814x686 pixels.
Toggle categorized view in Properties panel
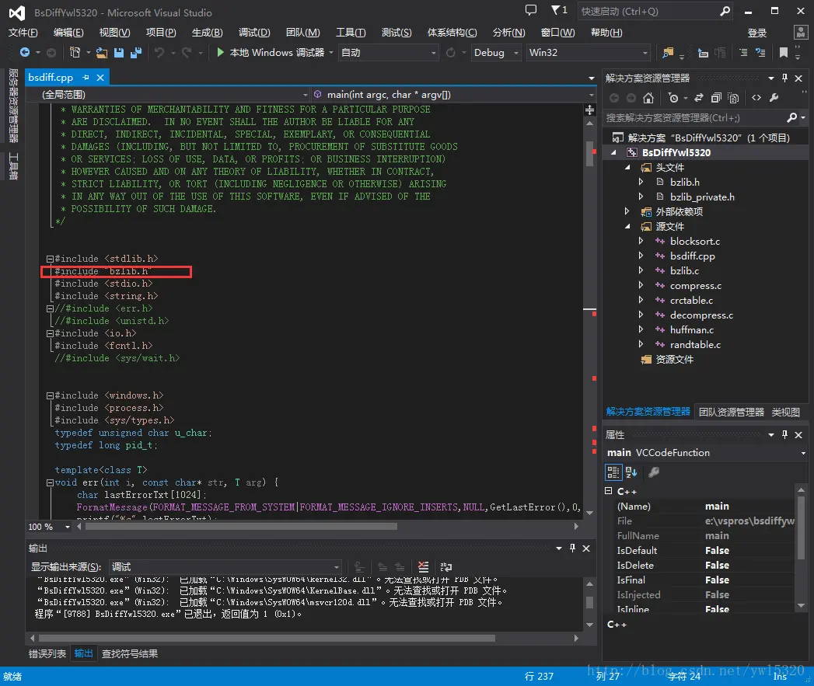pos(613,472)
